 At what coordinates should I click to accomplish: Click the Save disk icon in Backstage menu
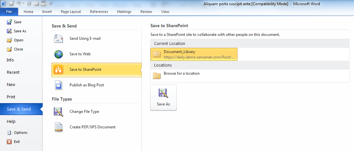click(9, 22)
